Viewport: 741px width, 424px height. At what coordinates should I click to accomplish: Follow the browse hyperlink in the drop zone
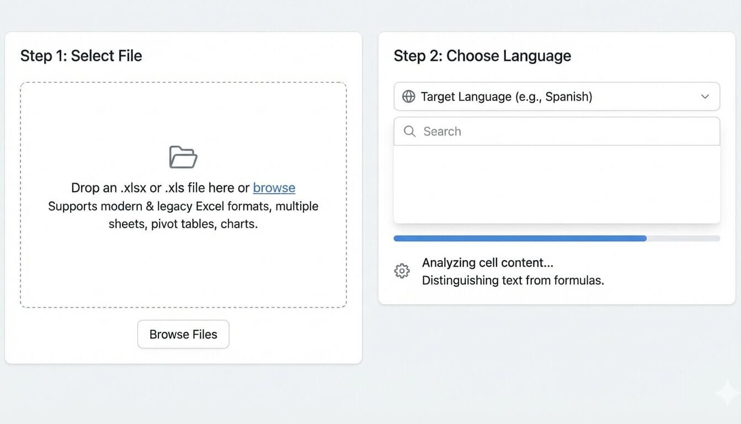274,188
